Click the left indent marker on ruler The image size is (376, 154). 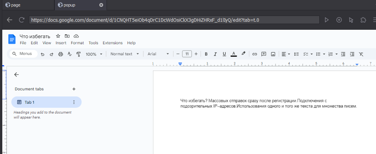(180, 64)
